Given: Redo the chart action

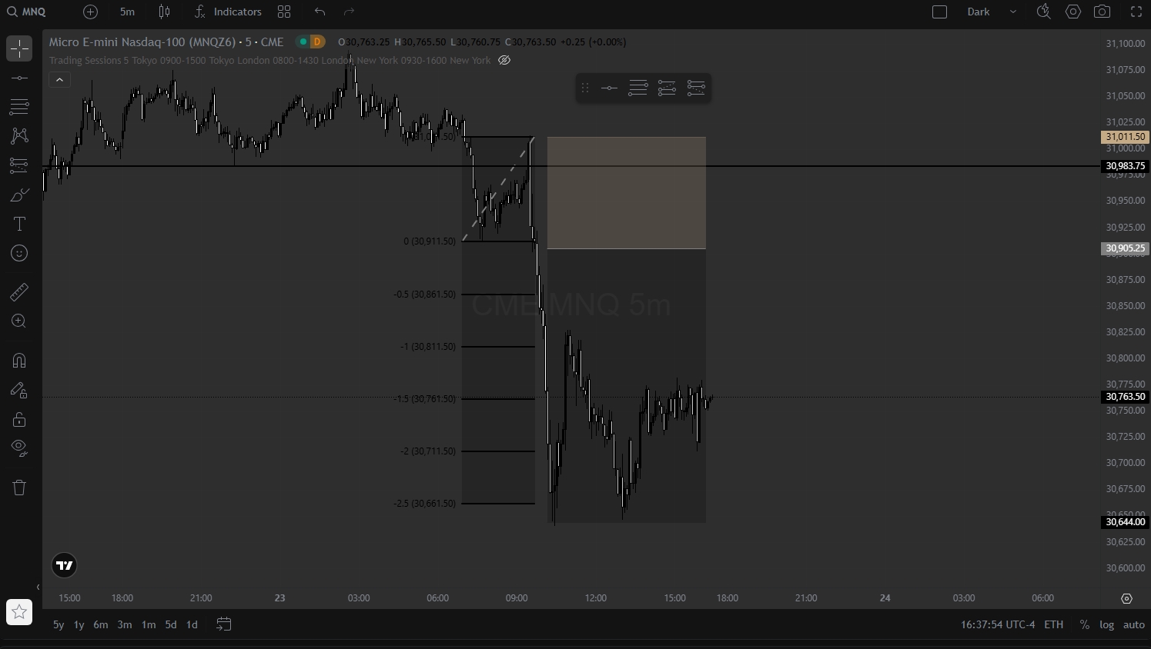Looking at the screenshot, I should (349, 12).
